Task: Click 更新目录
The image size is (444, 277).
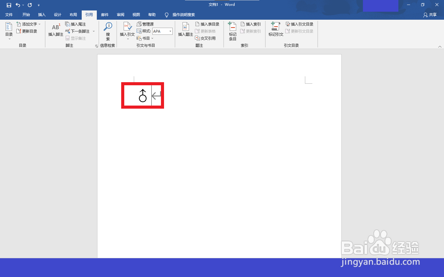Action: [27, 31]
